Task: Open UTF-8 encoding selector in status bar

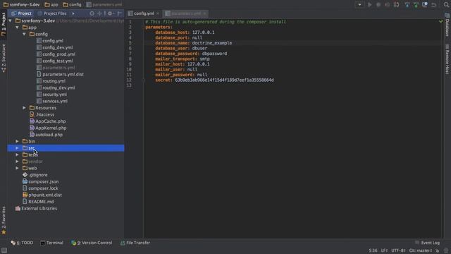Action: coord(398,250)
